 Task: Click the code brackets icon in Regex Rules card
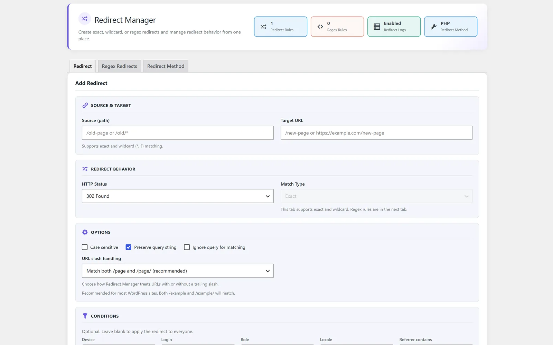pos(320,27)
